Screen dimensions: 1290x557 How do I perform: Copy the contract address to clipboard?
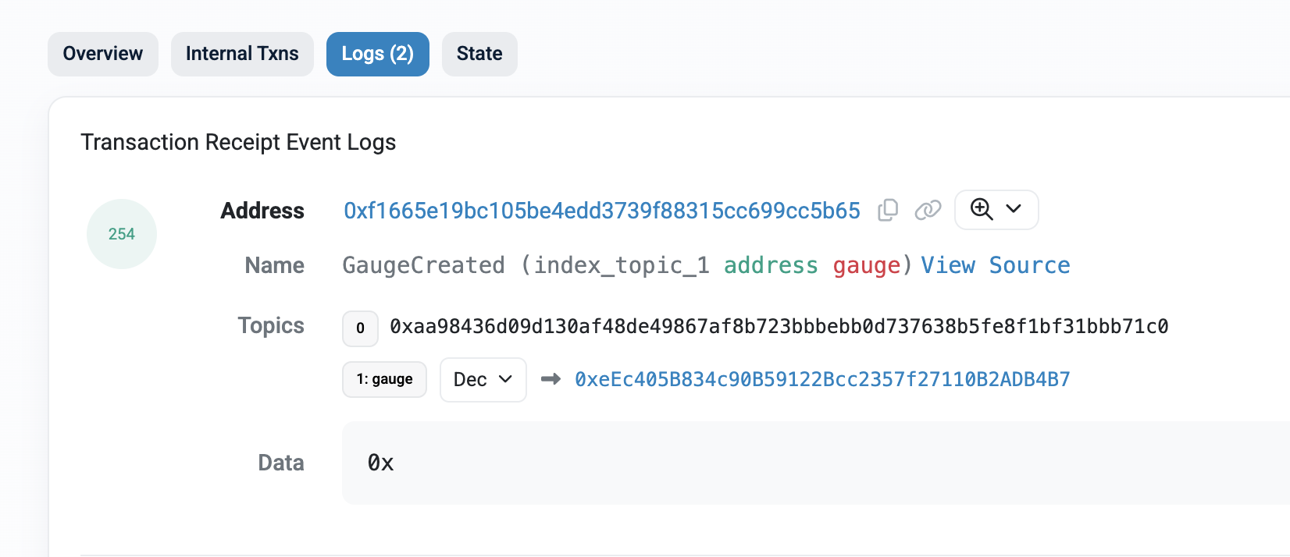pos(888,210)
